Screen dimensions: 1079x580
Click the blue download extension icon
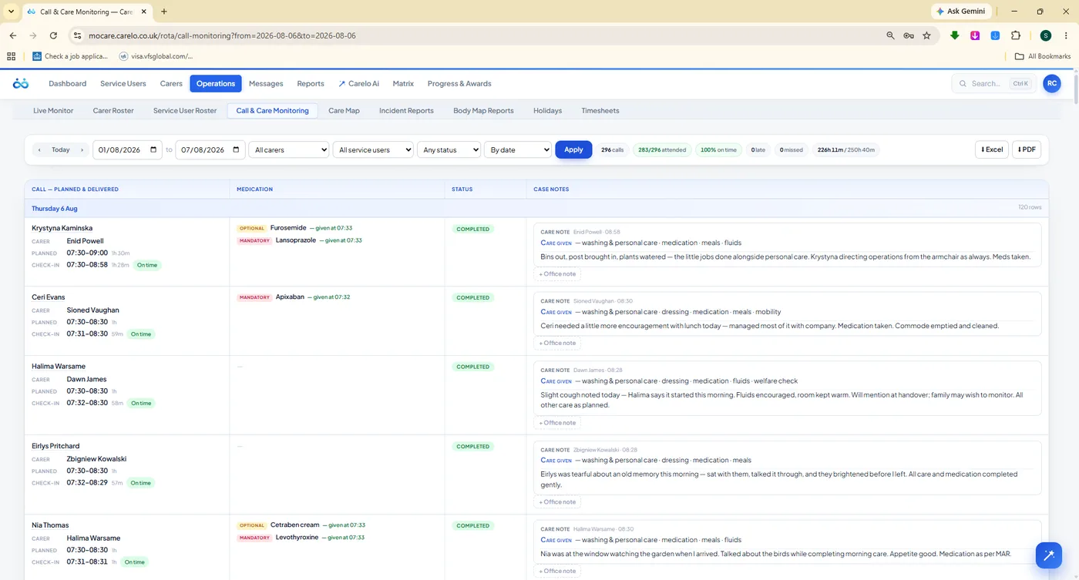click(x=995, y=35)
